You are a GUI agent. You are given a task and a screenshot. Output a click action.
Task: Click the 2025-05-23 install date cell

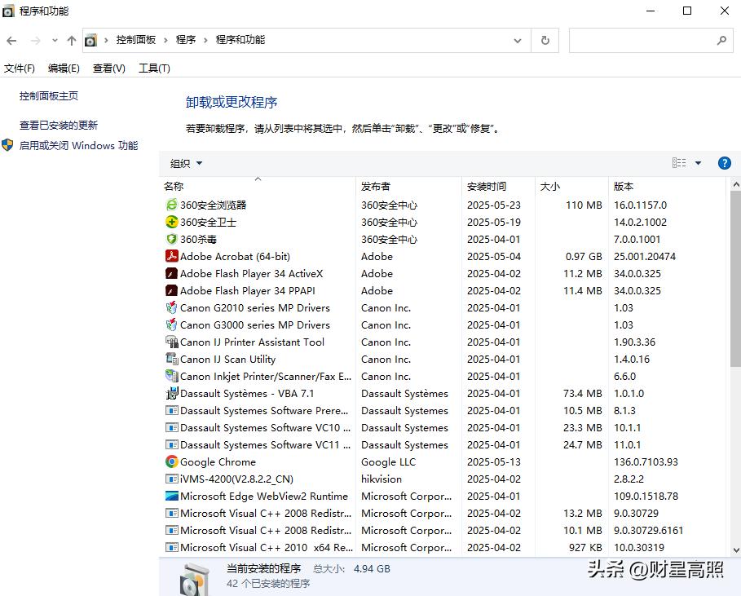[x=494, y=205]
